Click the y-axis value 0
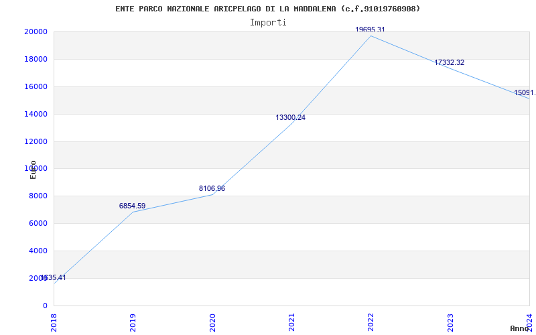Screen dimensions: 536x335 point(45,306)
